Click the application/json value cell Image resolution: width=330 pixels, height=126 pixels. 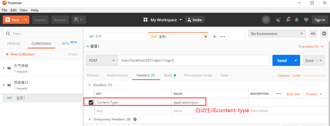pyautogui.click(x=210, y=102)
